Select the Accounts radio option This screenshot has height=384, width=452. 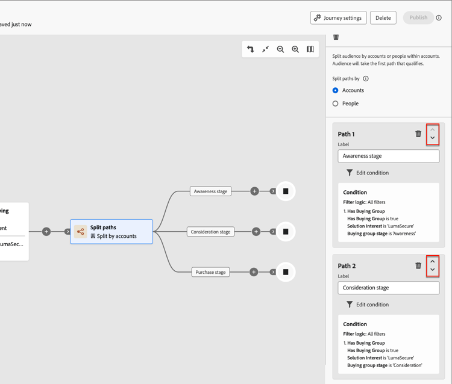pyautogui.click(x=336, y=90)
